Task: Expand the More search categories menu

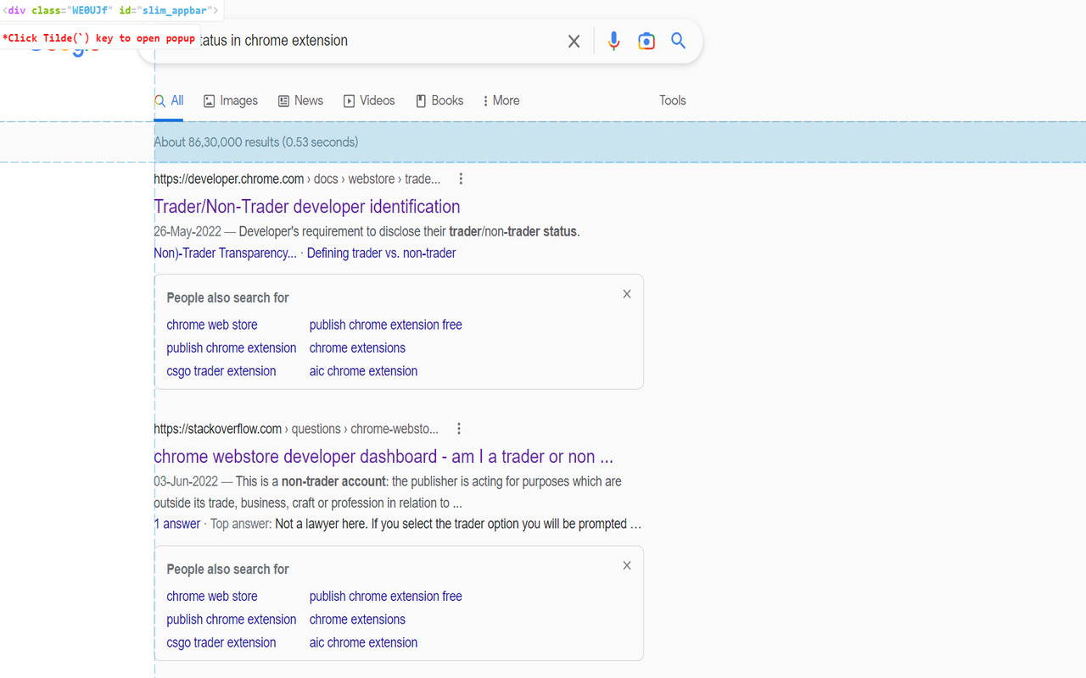Action: pyautogui.click(x=501, y=100)
